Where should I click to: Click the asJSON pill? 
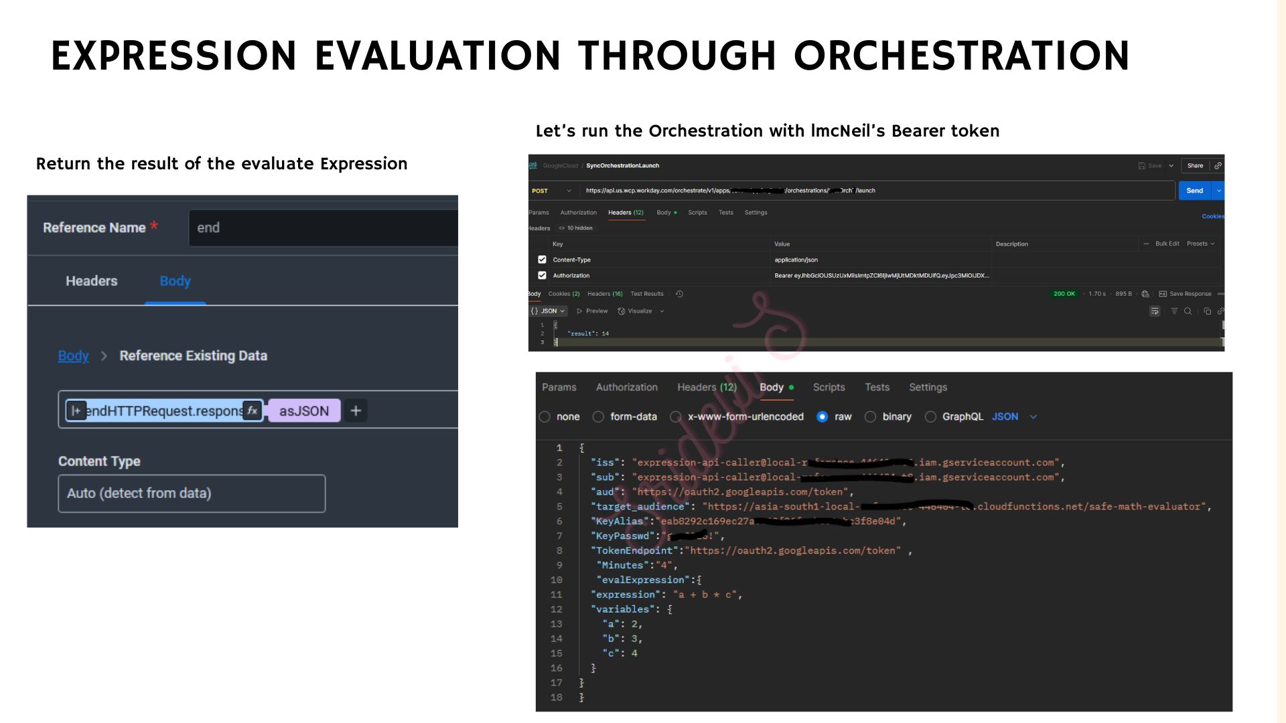(304, 411)
